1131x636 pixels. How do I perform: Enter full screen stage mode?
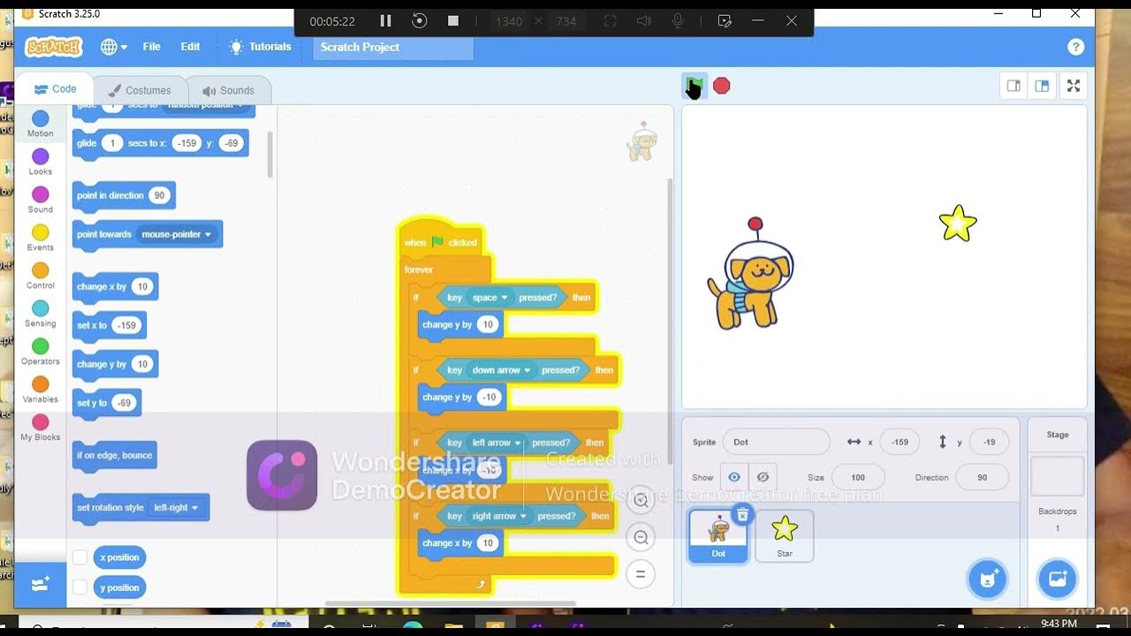click(1074, 86)
